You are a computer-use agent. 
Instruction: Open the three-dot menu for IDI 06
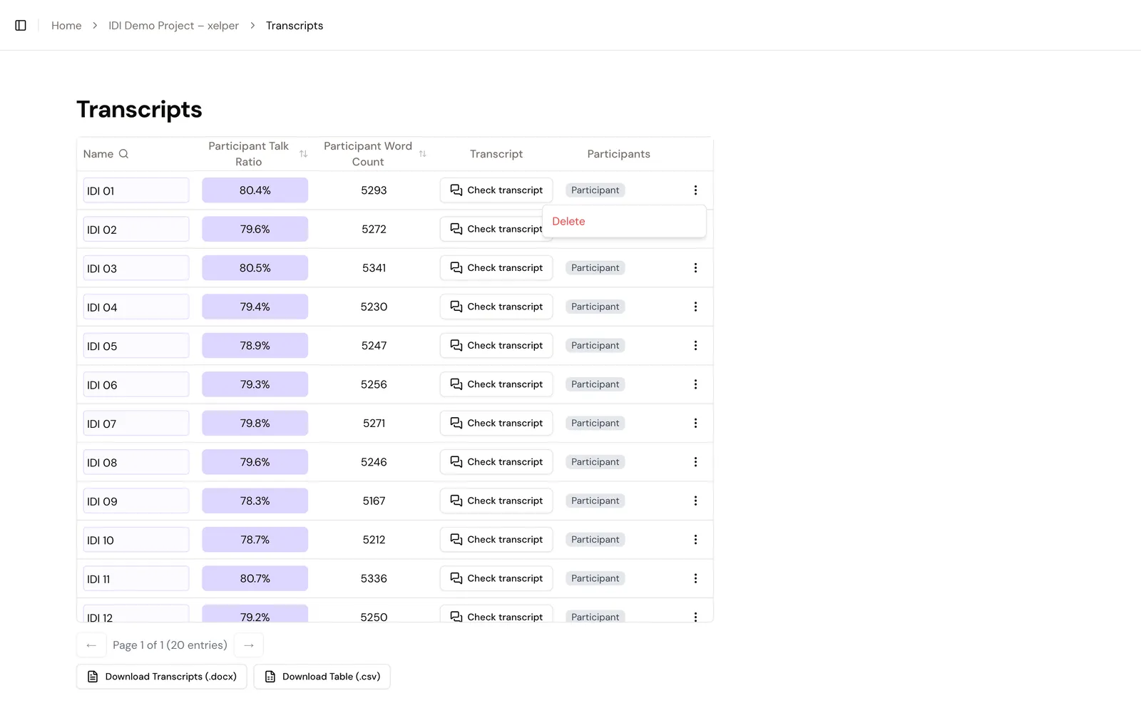(x=695, y=384)
